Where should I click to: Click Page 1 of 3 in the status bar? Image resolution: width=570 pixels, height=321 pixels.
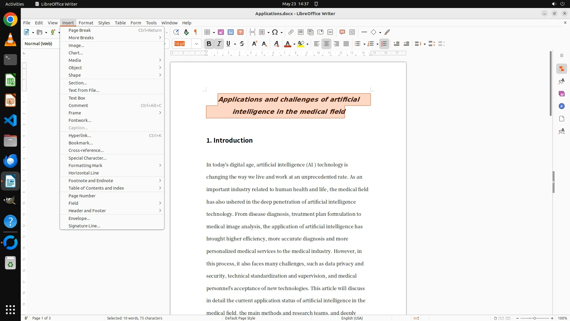click(x=42, y=318)
